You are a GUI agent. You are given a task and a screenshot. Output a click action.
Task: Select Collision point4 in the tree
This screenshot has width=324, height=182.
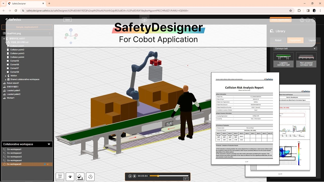17,57
